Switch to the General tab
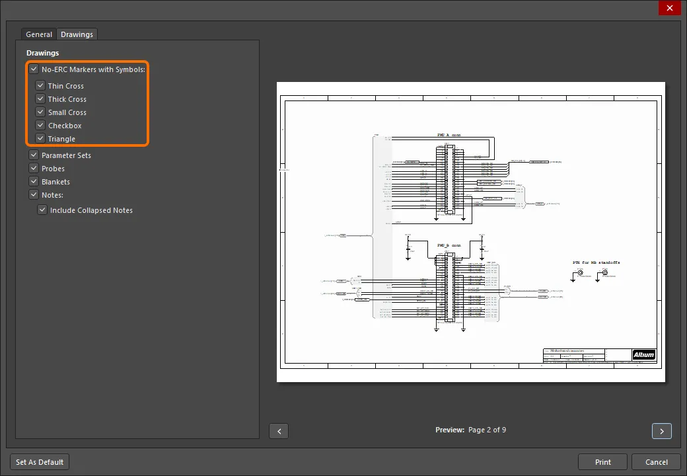The image size is (687, 476). coord(38,34)
